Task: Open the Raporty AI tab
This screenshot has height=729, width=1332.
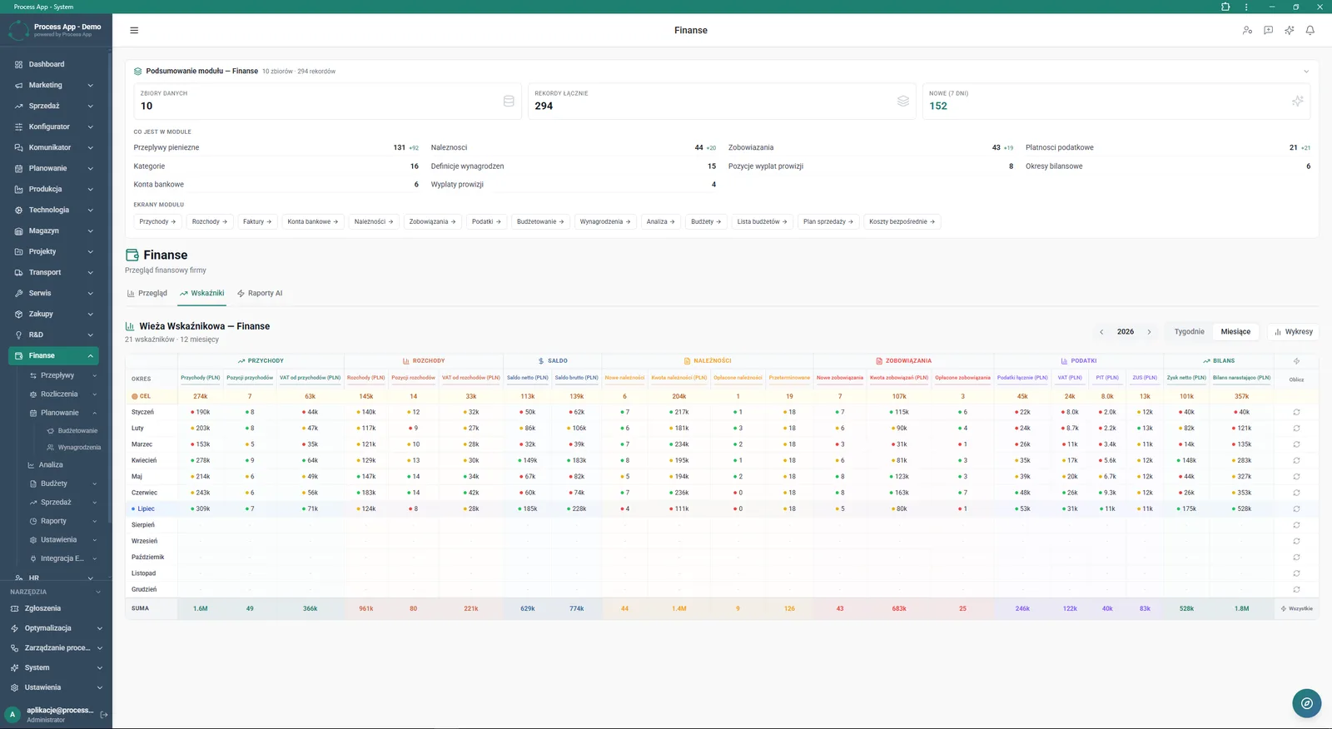Action: point(260,293)
